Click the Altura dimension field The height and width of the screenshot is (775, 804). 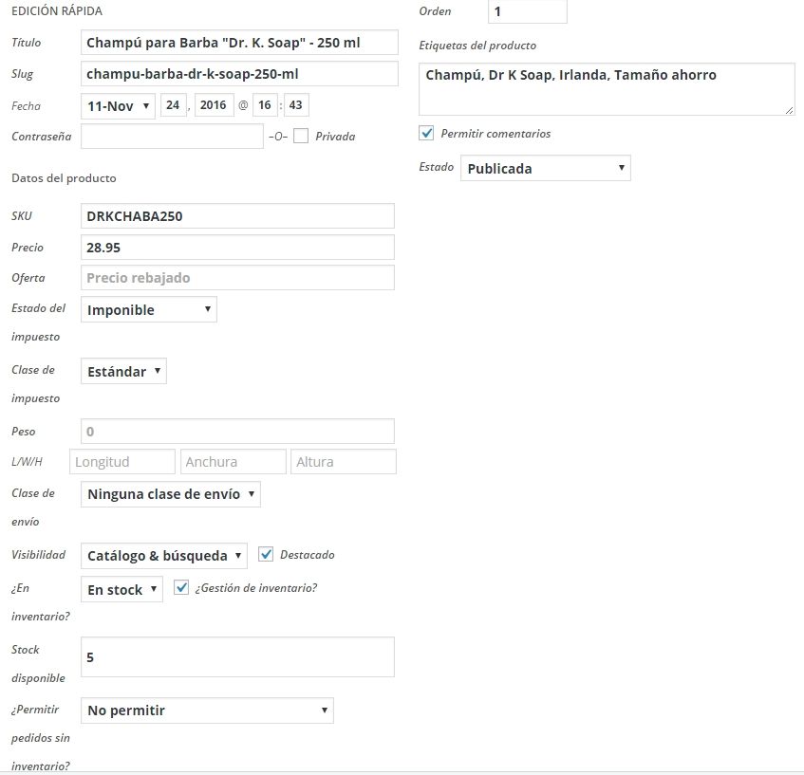click(x=344, y=462)
